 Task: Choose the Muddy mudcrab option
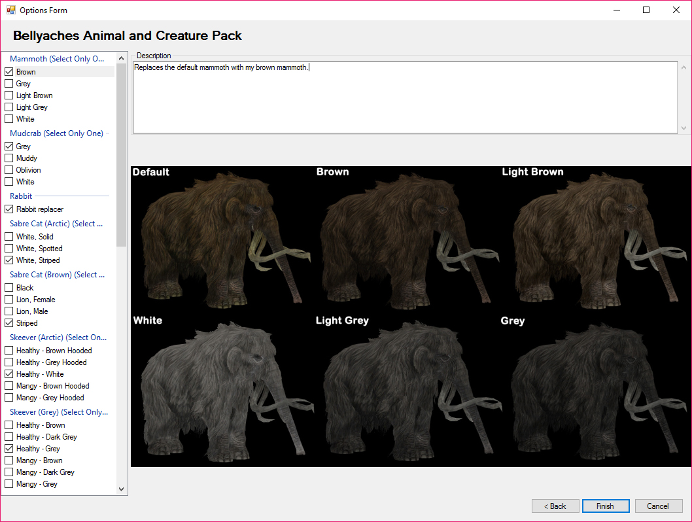pyautogui.click(x=9, y=158)
